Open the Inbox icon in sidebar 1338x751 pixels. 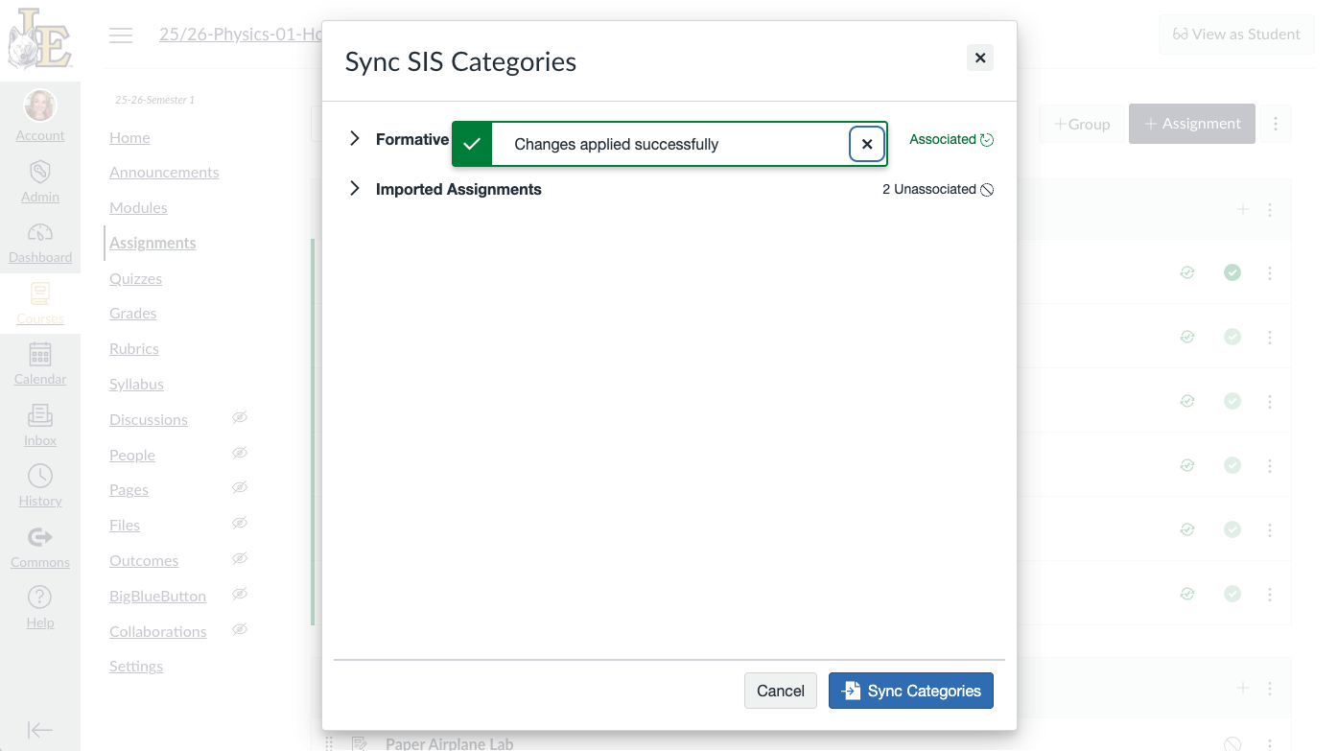tap(40, 415)
